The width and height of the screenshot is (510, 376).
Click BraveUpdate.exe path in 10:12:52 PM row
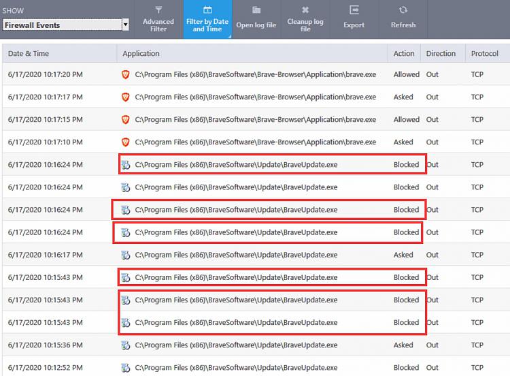pyautogui.click(x=236, y=368)
